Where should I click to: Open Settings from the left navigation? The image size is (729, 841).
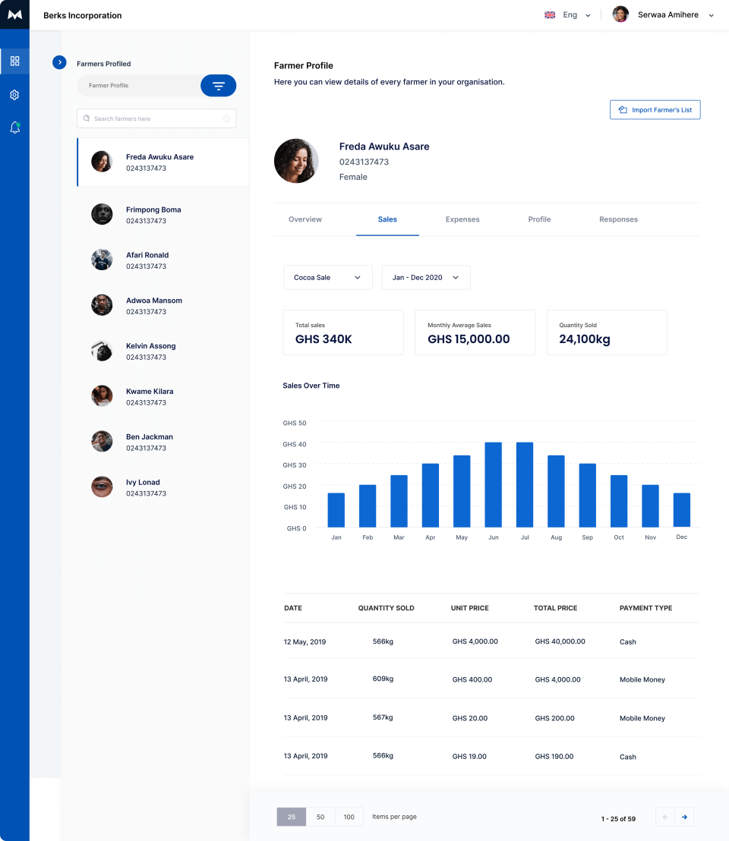point(14,94)
